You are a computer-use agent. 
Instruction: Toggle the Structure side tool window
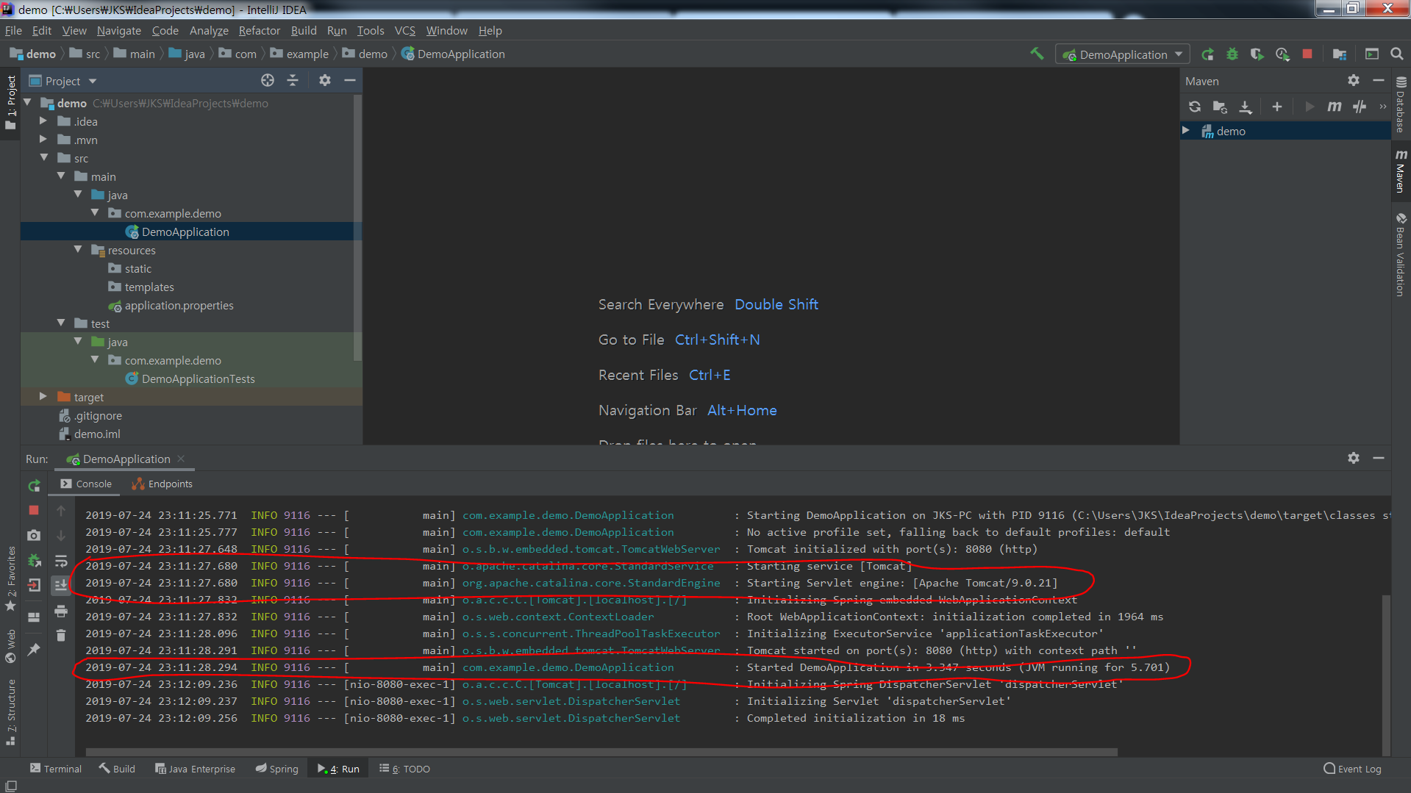click(x=10, y=711)
